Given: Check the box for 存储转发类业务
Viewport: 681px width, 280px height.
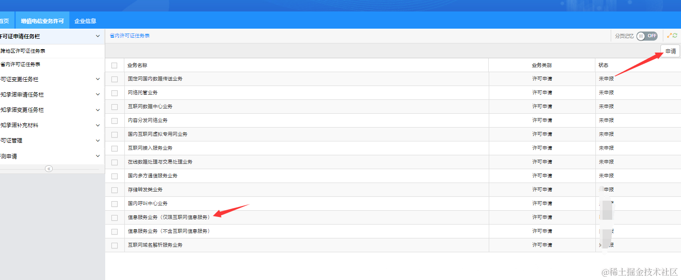Looking at the screenshot, I should click(x=114, y=190).
